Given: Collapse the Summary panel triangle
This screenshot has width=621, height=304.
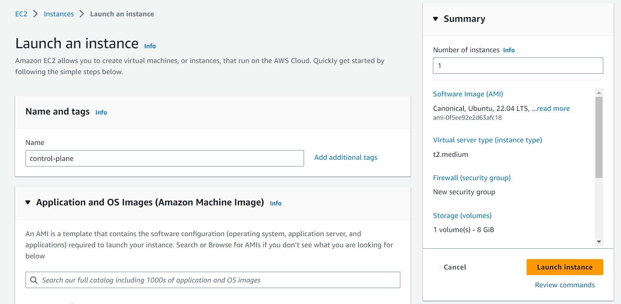Looking at the screenshot, I should click(435, 19).
